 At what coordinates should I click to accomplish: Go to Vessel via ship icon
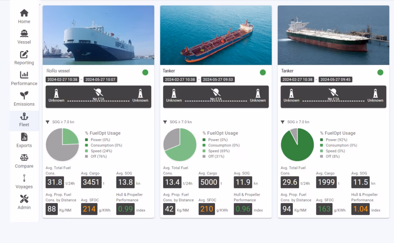[24, 34]
